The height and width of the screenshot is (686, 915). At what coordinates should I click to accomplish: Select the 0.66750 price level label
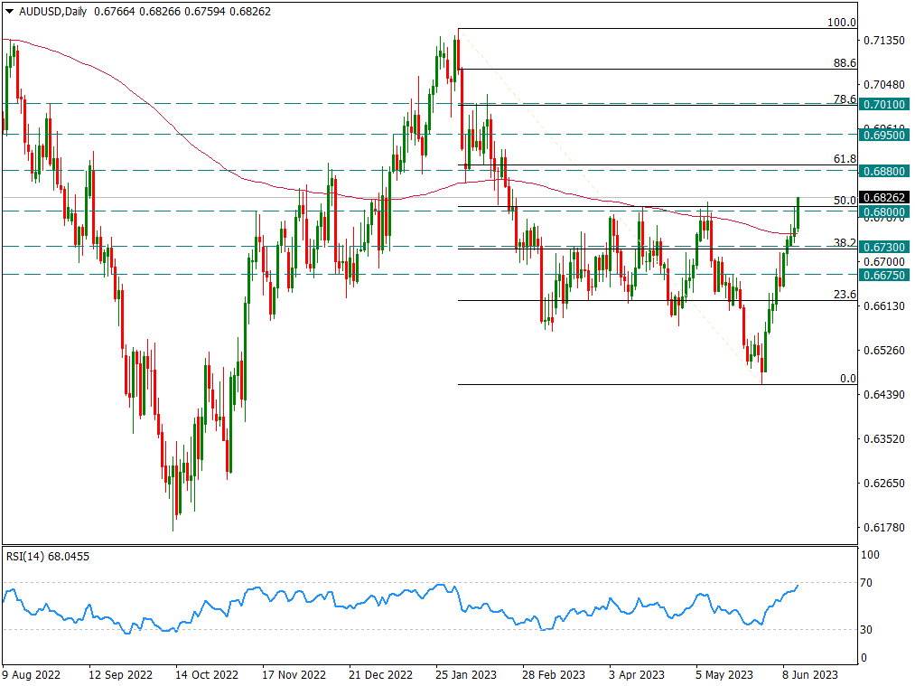pos(884,275)
